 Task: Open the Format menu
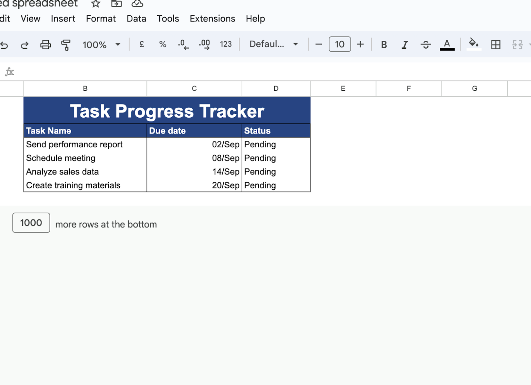pyautogui.click(x=101, y=19)
